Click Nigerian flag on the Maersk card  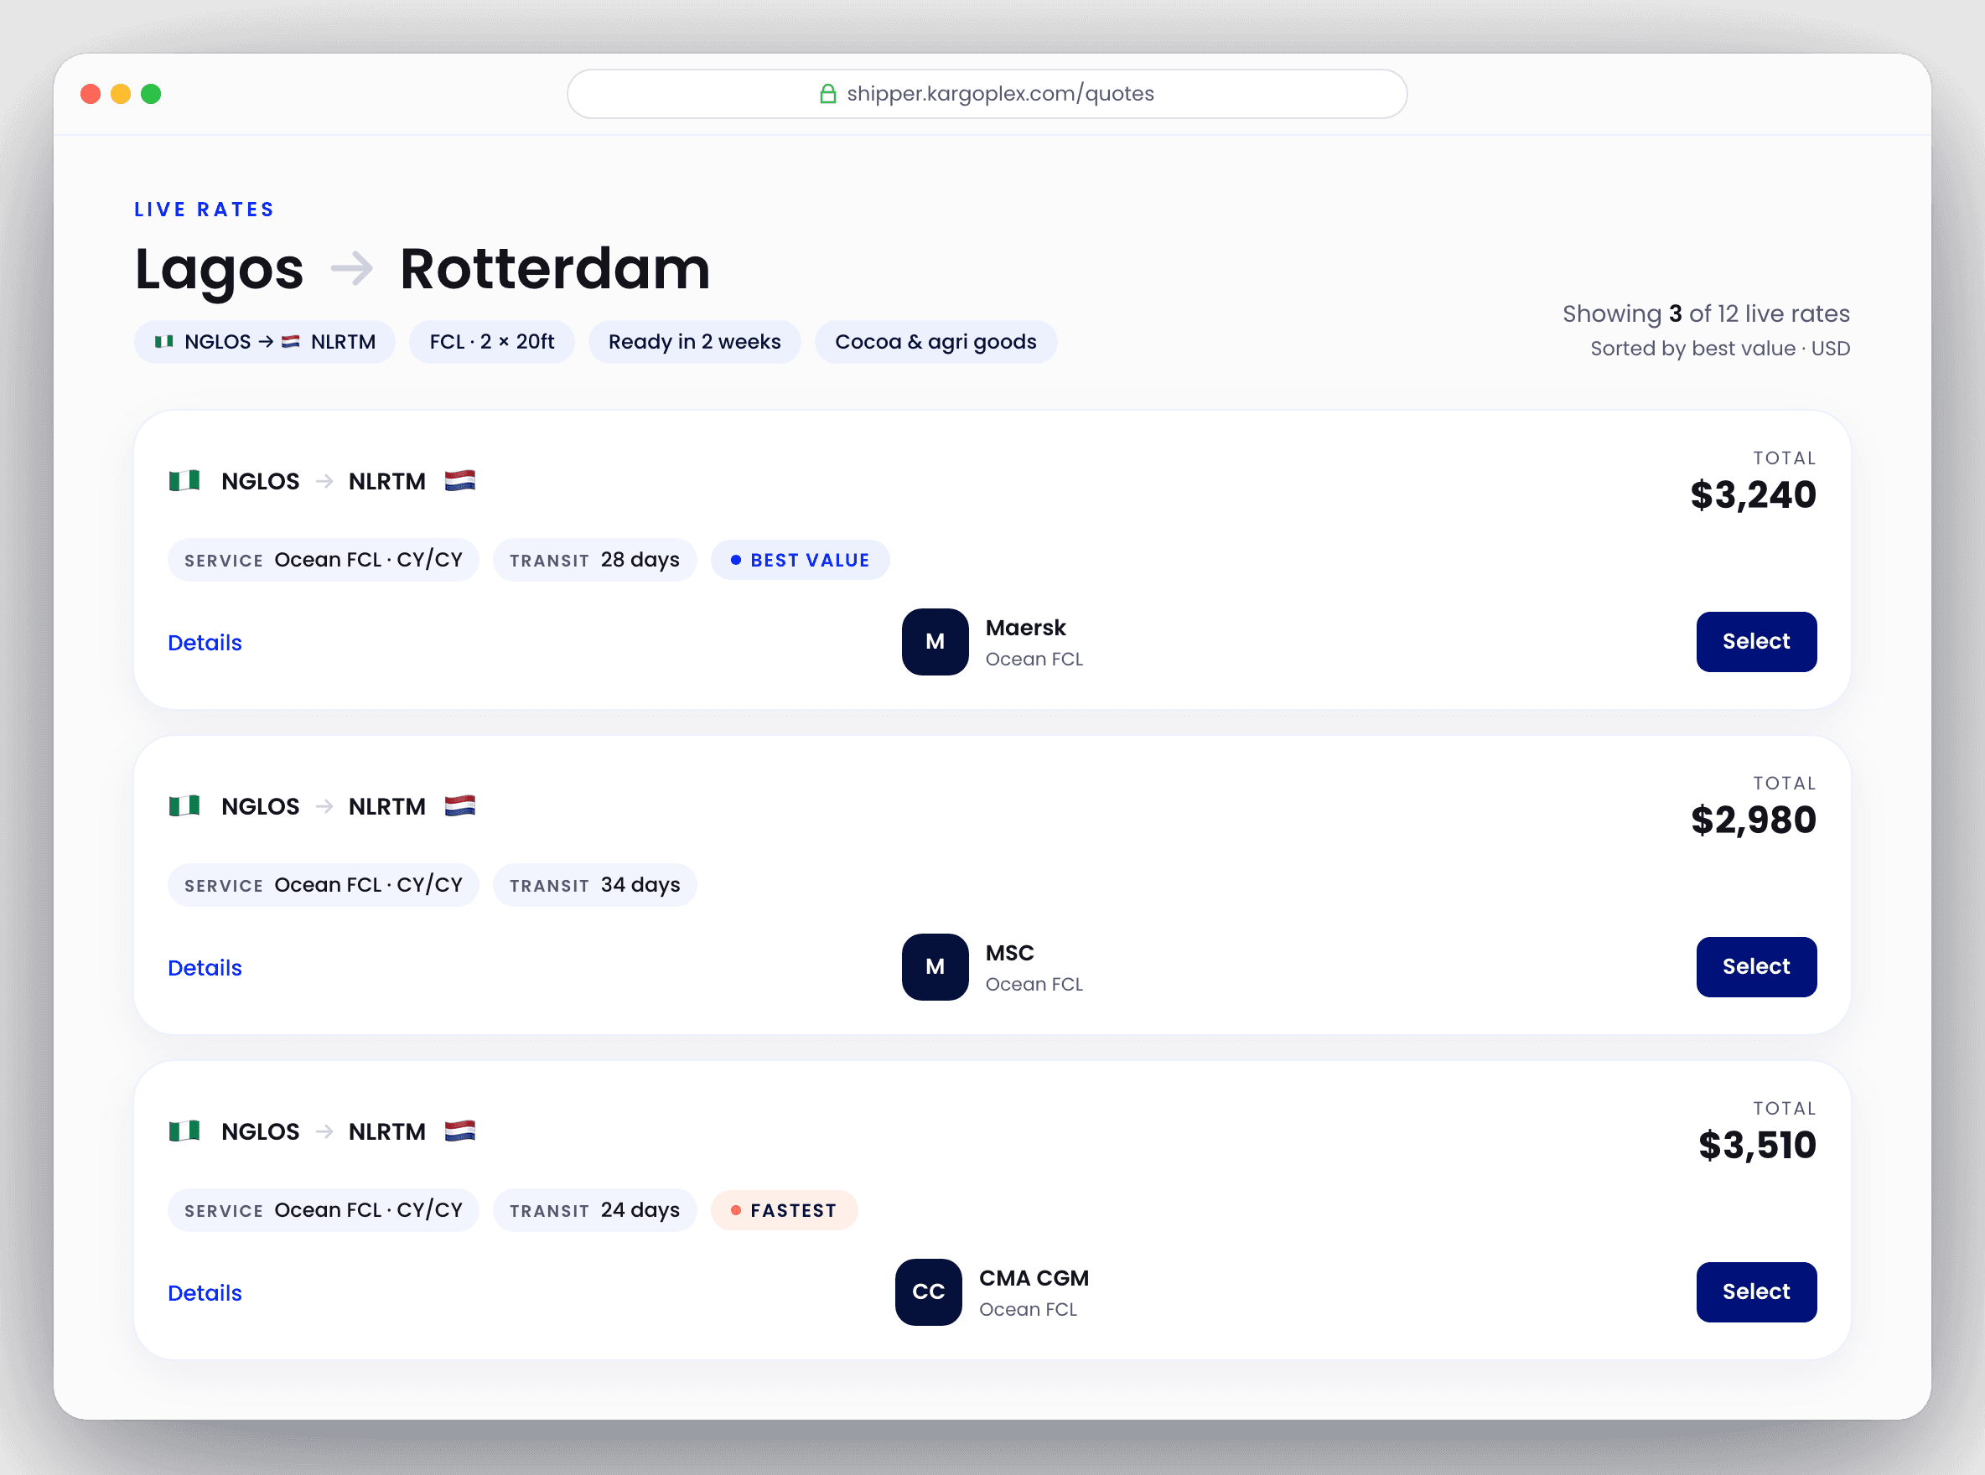(185, 481)
